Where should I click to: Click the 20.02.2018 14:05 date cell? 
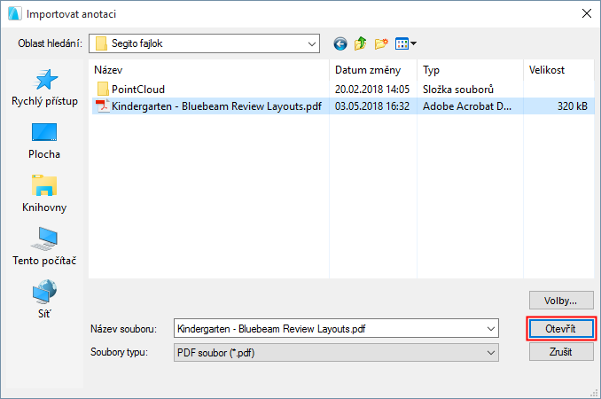pos(372,90)
